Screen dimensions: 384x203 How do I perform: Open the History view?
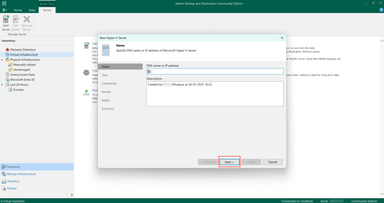12,188
